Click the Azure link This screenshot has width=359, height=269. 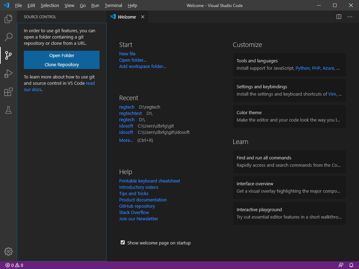point(328,68)
